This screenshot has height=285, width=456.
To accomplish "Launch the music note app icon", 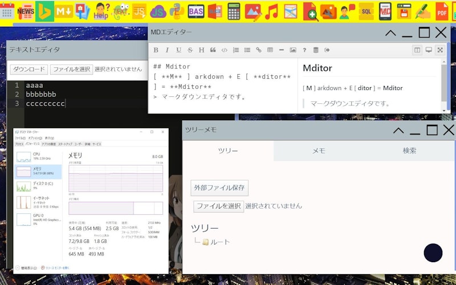I will pyautogui.click(x=272, y=11).
